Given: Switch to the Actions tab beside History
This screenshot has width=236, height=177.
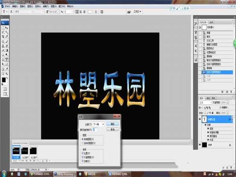Looking at the screenshot, I should click(211, 22).
